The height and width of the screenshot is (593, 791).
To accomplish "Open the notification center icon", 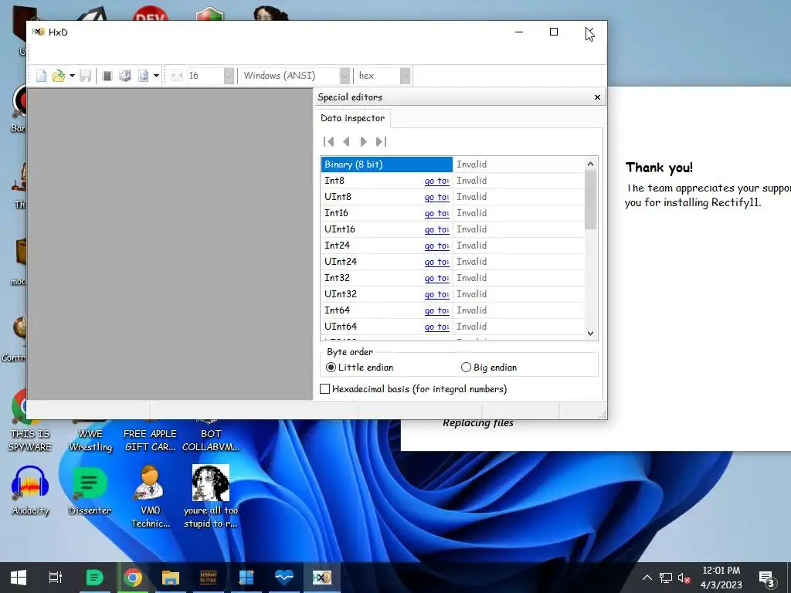I will pos(767,578).
